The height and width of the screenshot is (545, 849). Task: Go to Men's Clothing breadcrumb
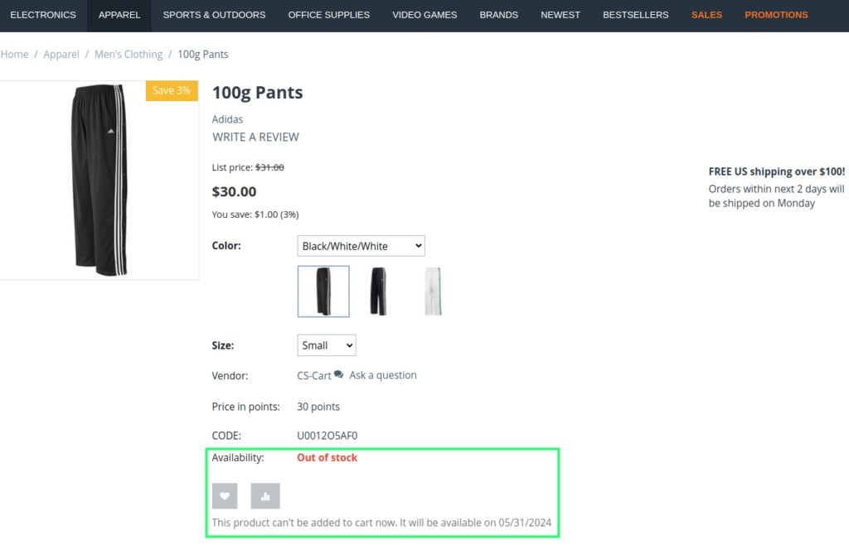pyautogui.click(x=129, y=55)
